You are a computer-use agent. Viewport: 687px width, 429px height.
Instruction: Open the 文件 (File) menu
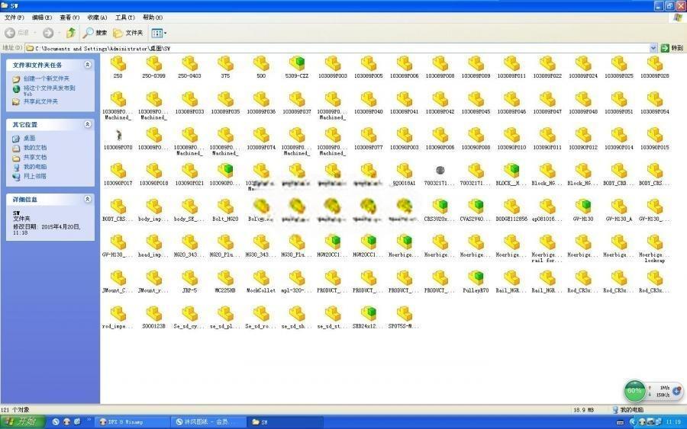(14, 18)
